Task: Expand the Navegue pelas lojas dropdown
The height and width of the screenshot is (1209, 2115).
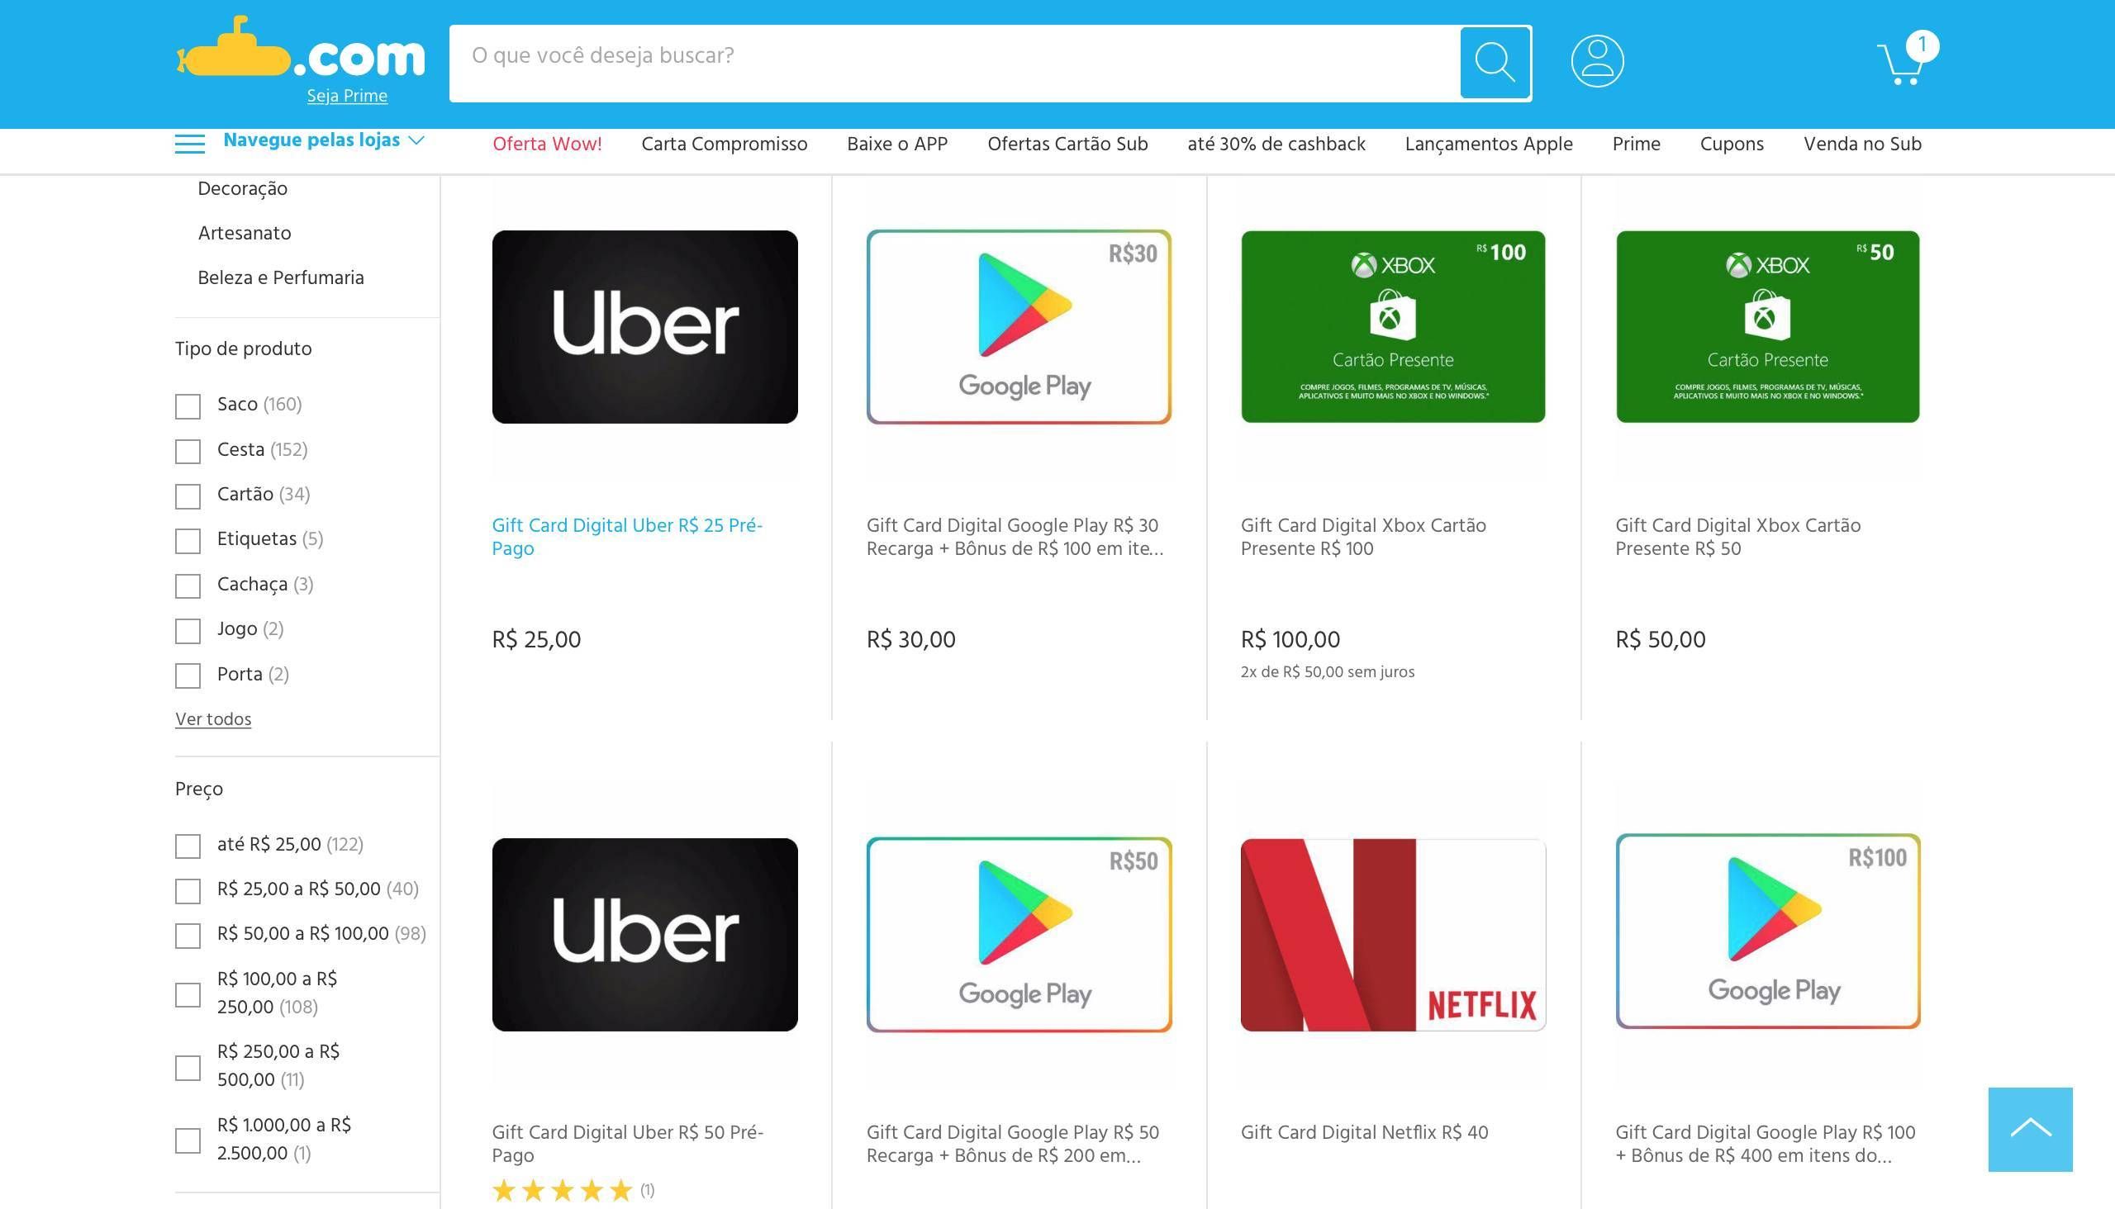Action: [x=324, y=140]
